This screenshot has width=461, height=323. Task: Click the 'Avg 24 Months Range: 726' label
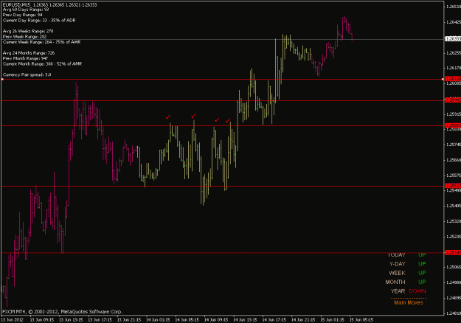[x=29, y=53]
